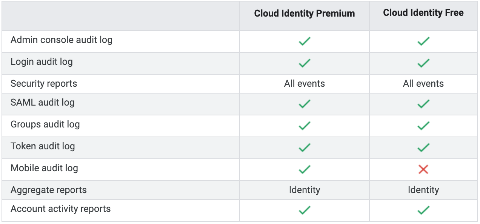Select the Cloud Identity Premium column header
Viewport: 480px width, 224px height.
click(305, 14)
